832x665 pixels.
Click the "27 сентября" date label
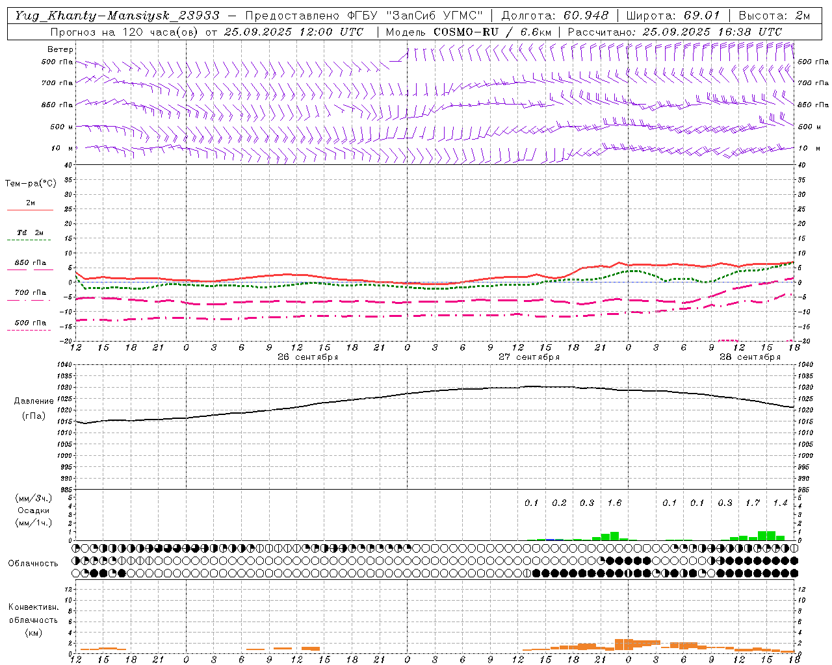tap(529, 357)
